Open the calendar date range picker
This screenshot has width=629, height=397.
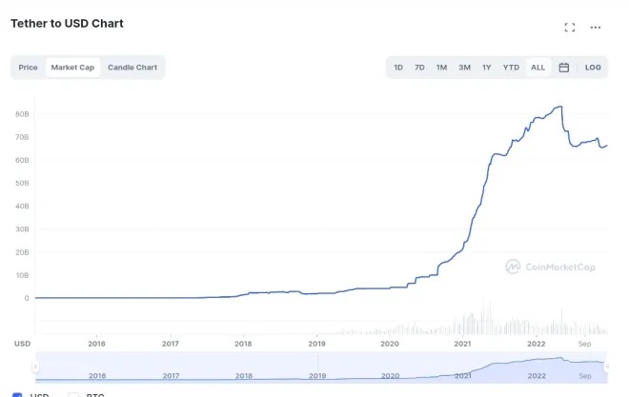(564, 68)
